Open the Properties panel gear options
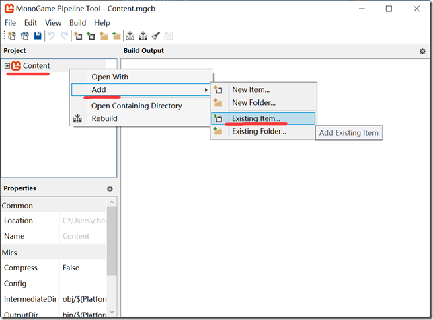The height and width of the screenshot is (320, 433). pyautogui.click(x=110, y=189)
